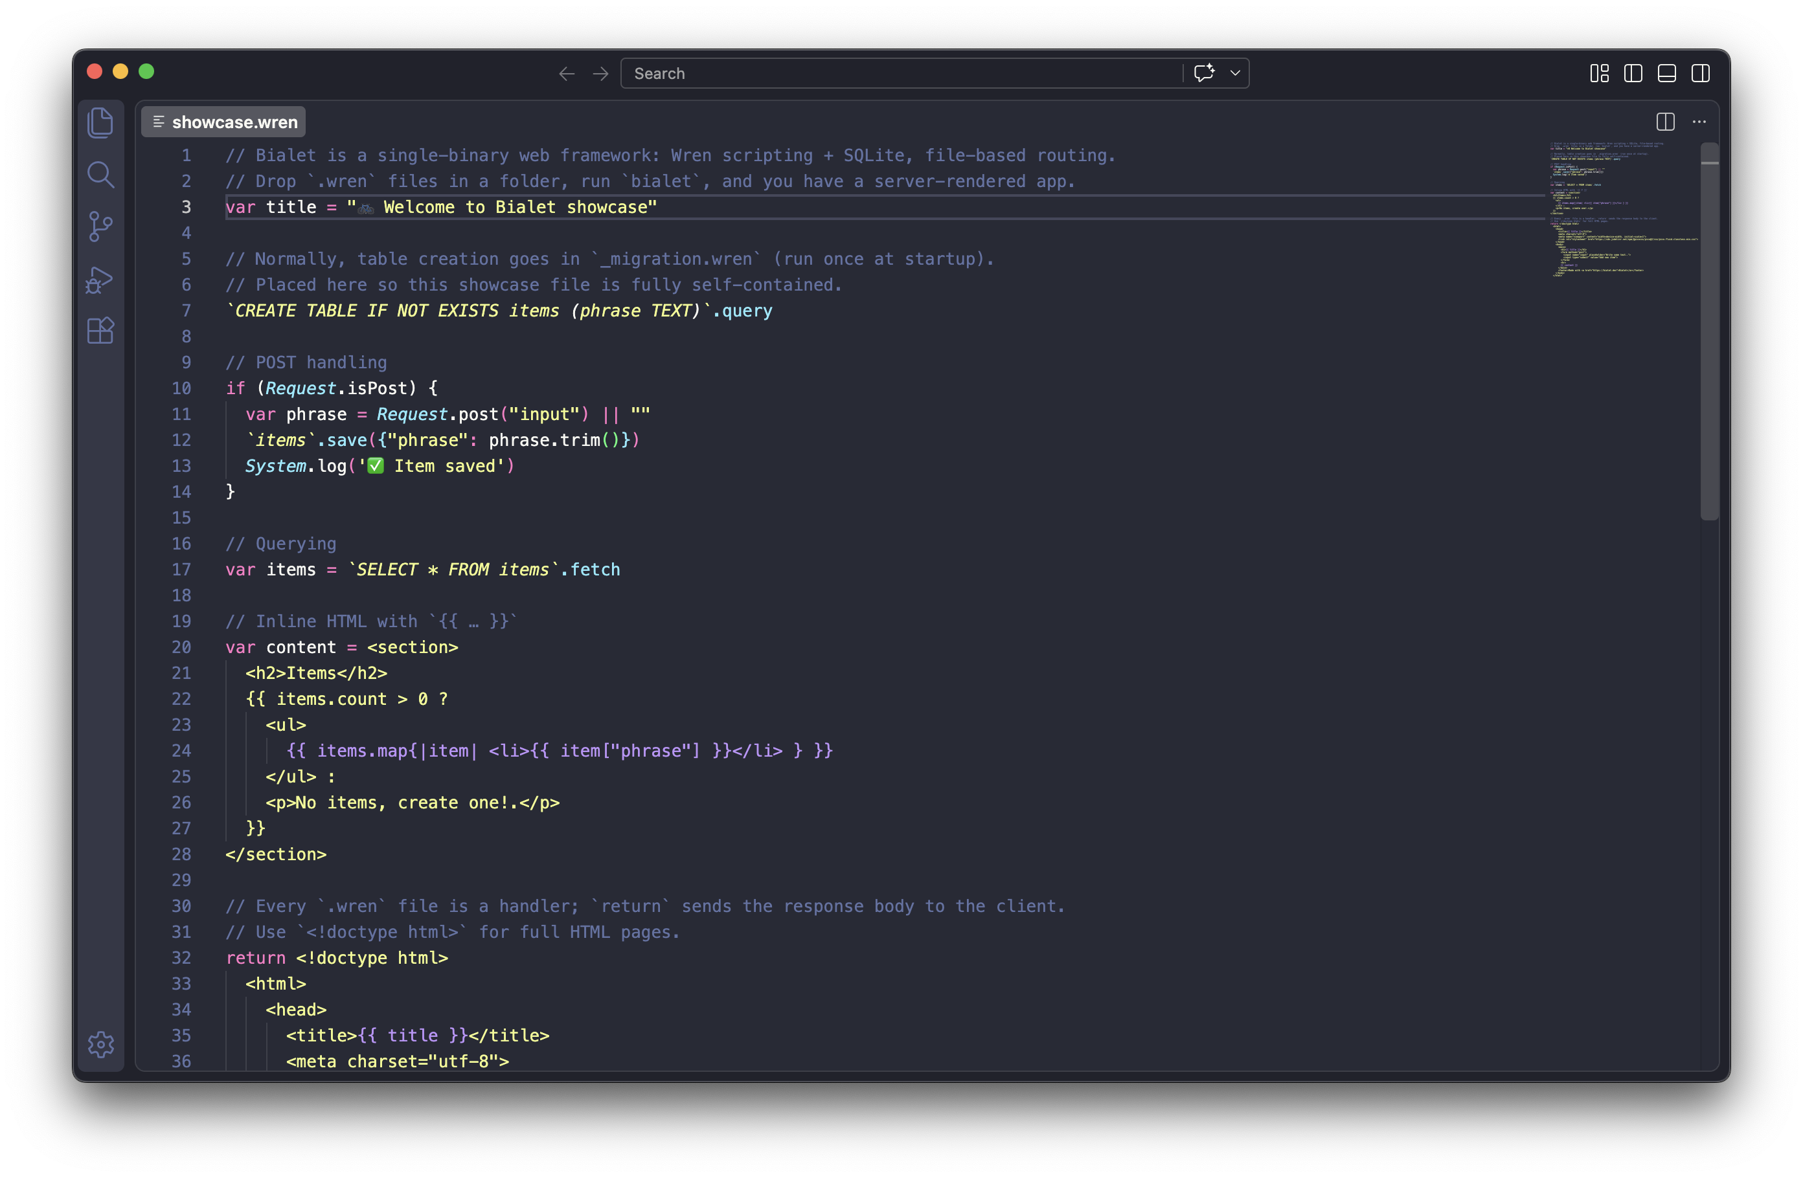Click the 'System' text on line 13
The width and height of the screenshot is (1803, 1178).
point(276,467)
